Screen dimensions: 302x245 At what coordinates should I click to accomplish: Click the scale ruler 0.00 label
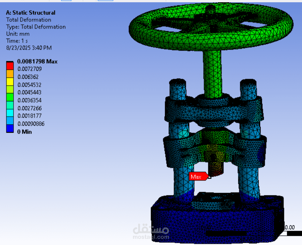[290, 227]
